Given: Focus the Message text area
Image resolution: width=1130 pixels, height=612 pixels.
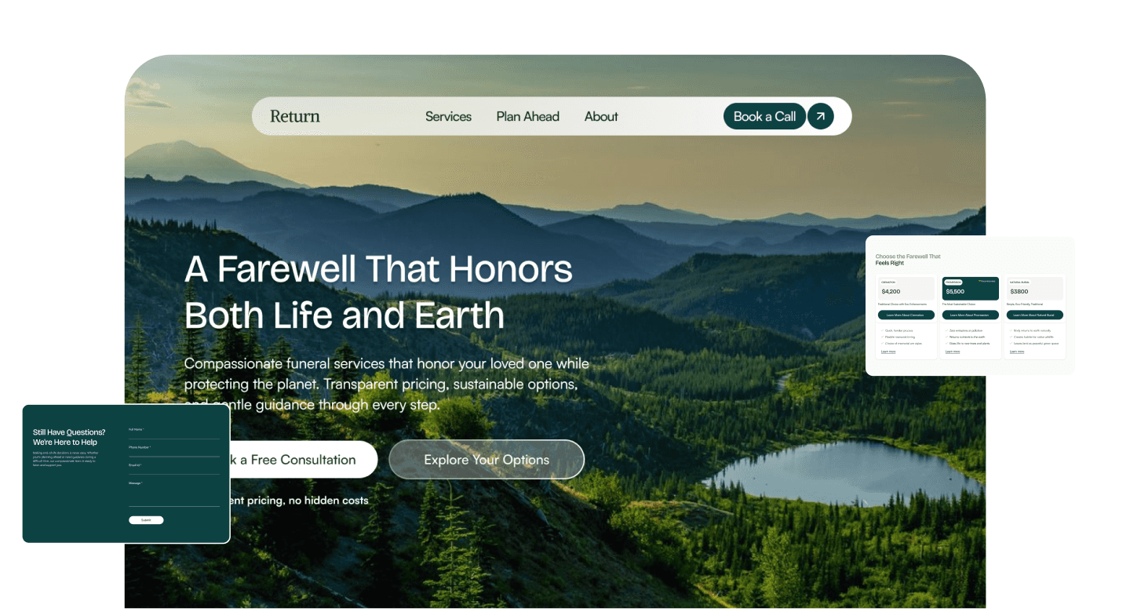Looking at the screenshot, I should point(174,494).
